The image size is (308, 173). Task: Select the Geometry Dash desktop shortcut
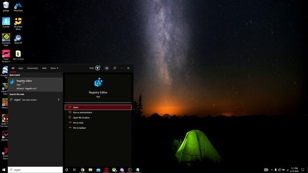(x=6, y=40)
